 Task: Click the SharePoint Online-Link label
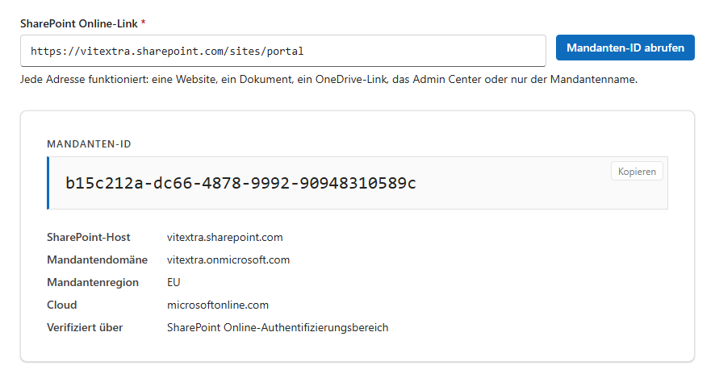click(79, 23)
